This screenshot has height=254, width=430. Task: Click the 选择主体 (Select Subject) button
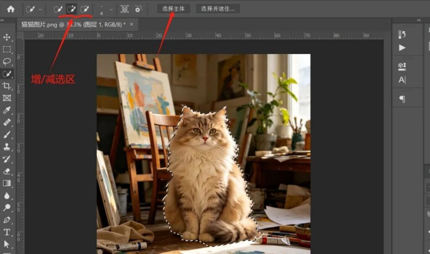[x=173, y=9]
